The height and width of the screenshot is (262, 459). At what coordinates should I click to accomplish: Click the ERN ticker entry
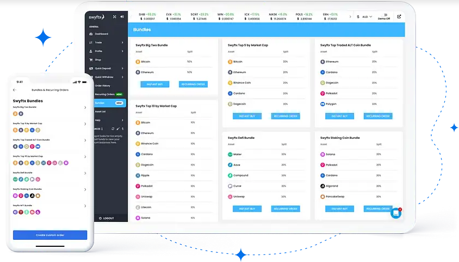(330, 16)
